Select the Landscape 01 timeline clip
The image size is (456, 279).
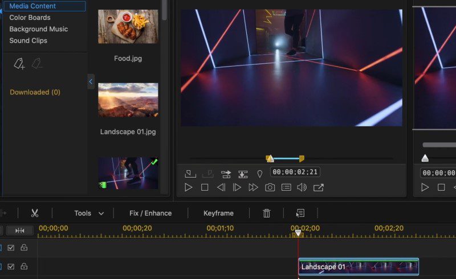tap(359, 266)
